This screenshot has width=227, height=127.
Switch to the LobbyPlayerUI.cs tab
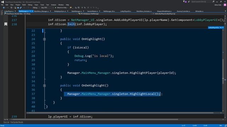[x=126, y=11]
